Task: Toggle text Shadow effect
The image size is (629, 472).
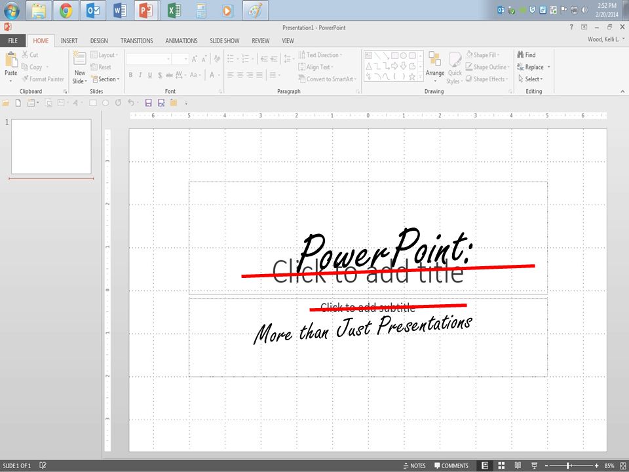Action: pyautogui.click(x=160, y=75)
